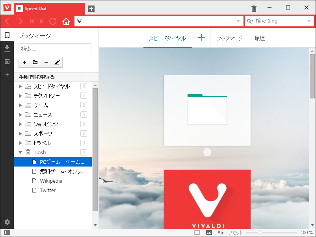Image resolution: width=316 pixels, height=237 pixels.
Task: Reload the current page
Action: tap(53, 21)
